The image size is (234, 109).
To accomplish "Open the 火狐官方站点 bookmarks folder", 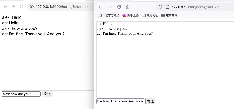I will (x=108, y=15).
